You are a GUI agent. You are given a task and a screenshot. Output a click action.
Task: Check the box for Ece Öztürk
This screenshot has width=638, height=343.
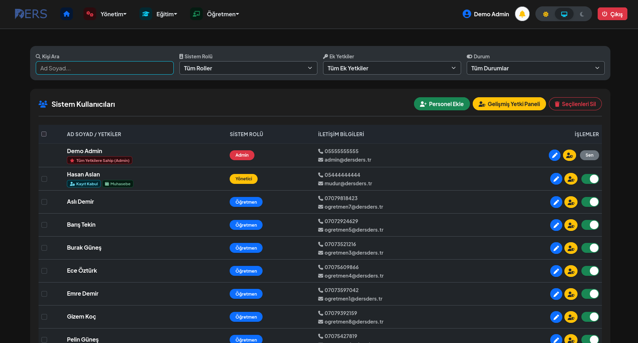coord(44,271)
